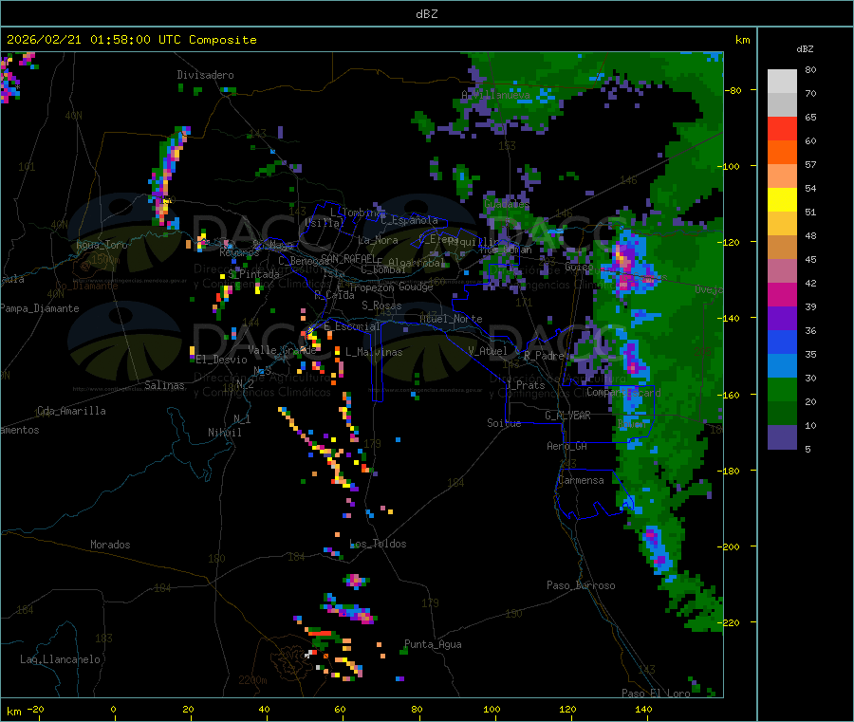Click the J_Prats place label
This screenshot has height=722, width=854.
(526, 385)
